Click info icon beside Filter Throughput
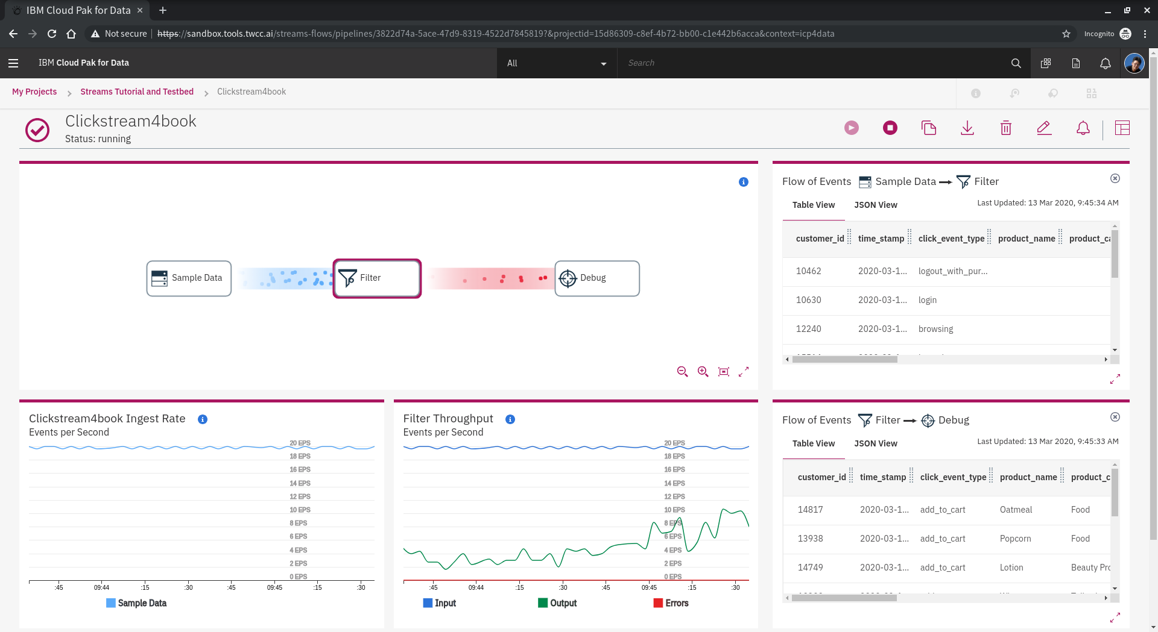 (510, 419)
